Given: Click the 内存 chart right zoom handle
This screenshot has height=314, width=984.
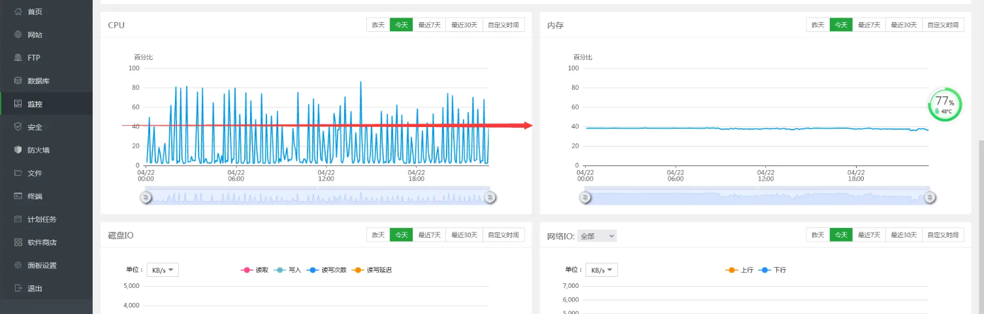Looking at the screenshot, I should (x=930, y=197).
